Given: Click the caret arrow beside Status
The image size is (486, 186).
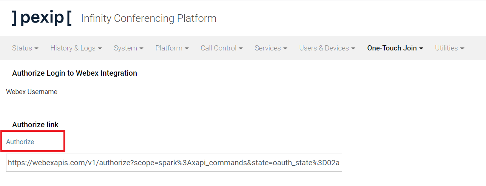Looking at the screenshot, I should [x=37, y=49].
